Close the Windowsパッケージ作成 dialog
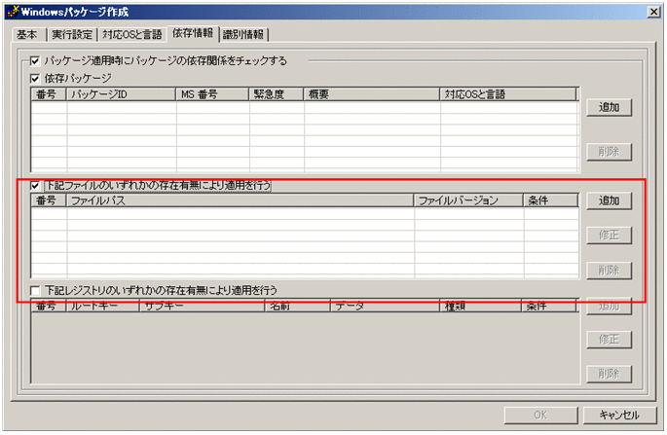Image resolution: width=667 pixels, height=435 pixels. coord(651,12)
